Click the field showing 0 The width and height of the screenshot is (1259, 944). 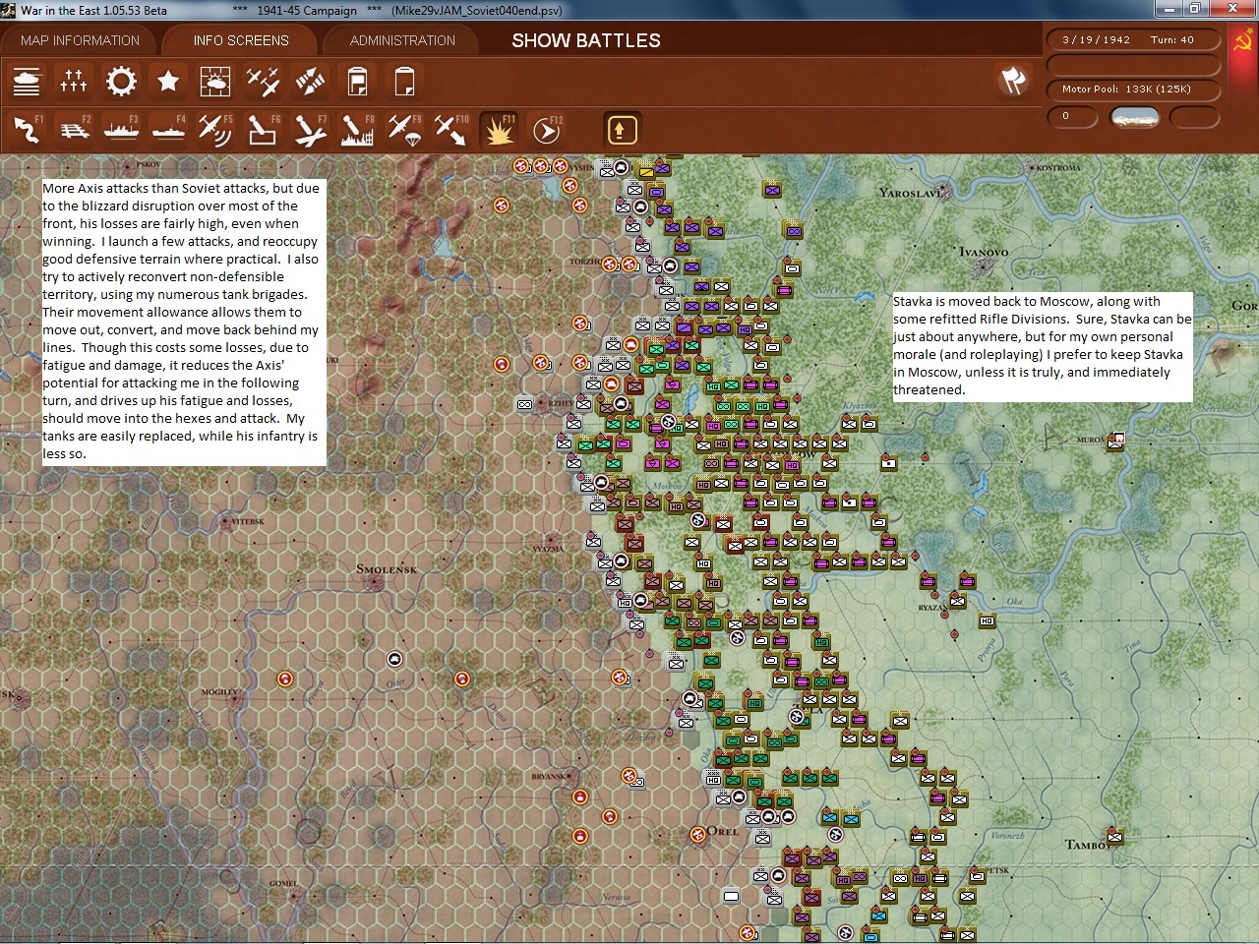click(x=1074, y=117)
